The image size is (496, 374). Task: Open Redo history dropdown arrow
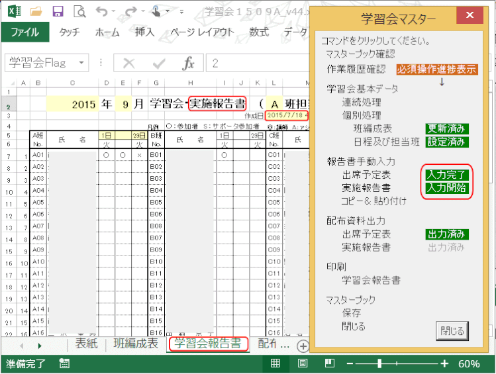pos(142,11)
